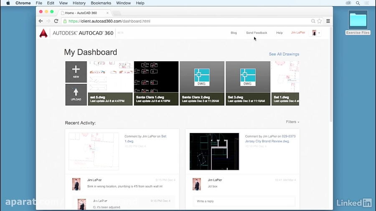
Task: Click the Creative Cloud menu bar icon
Action: click(x=348, y=3)
